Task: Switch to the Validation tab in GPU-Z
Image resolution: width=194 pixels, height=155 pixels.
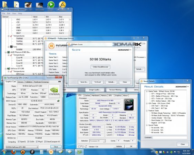Action: pos(29,82)
